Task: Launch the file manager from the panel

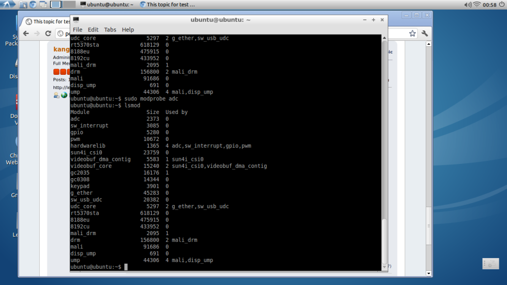Action: click(23, 5)
